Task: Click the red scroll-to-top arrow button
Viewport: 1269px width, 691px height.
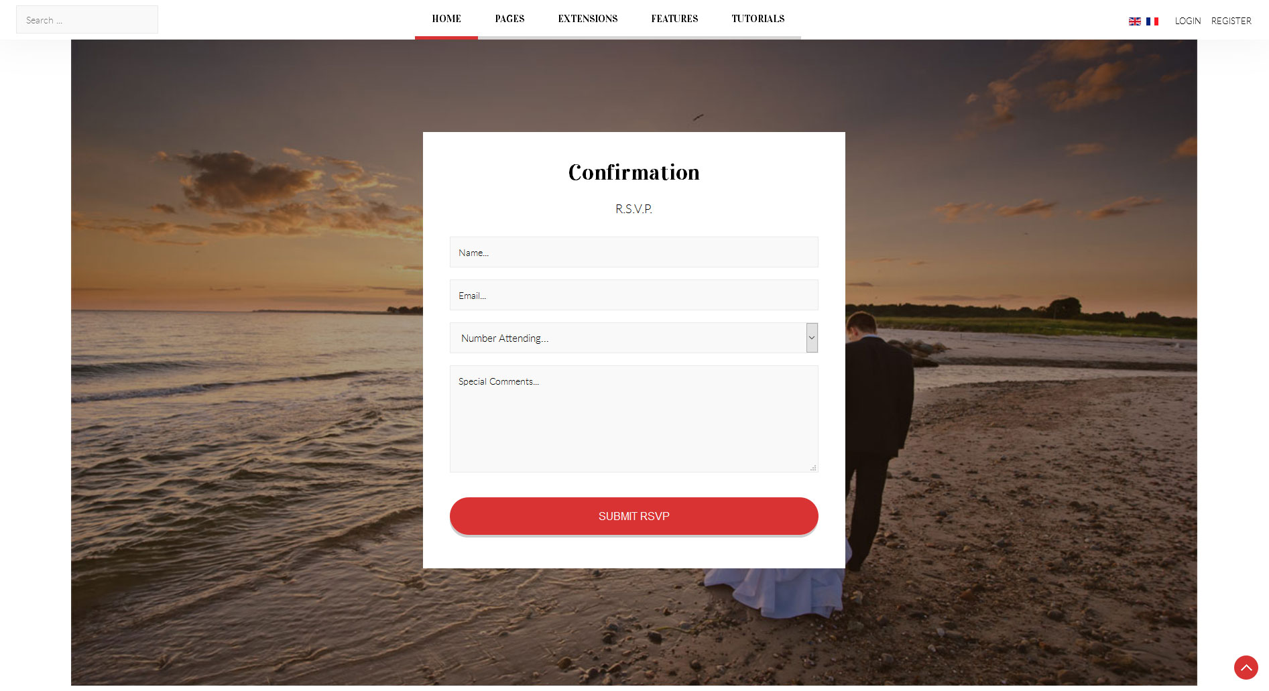Action: 1246,668
